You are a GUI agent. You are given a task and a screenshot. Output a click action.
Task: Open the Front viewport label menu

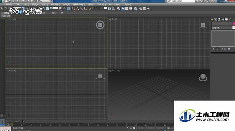coord(114,19)
